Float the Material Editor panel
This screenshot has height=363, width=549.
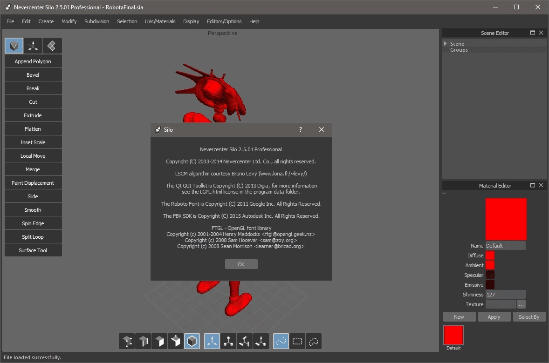tap(533, 185)
